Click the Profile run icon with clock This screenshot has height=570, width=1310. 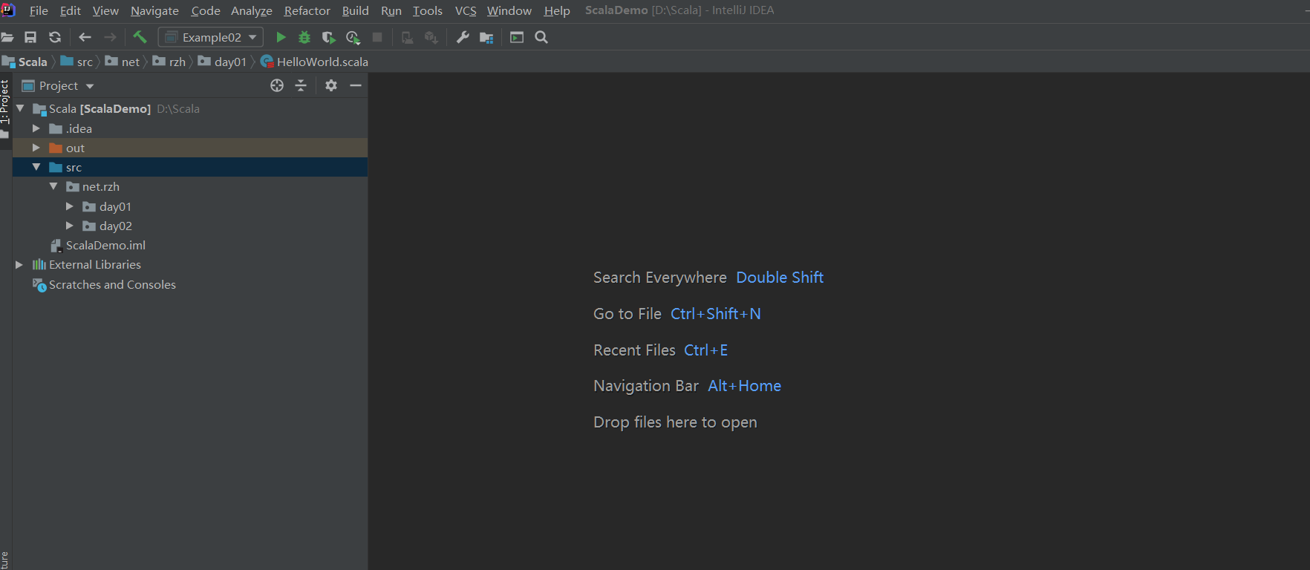tap(353, 37)
